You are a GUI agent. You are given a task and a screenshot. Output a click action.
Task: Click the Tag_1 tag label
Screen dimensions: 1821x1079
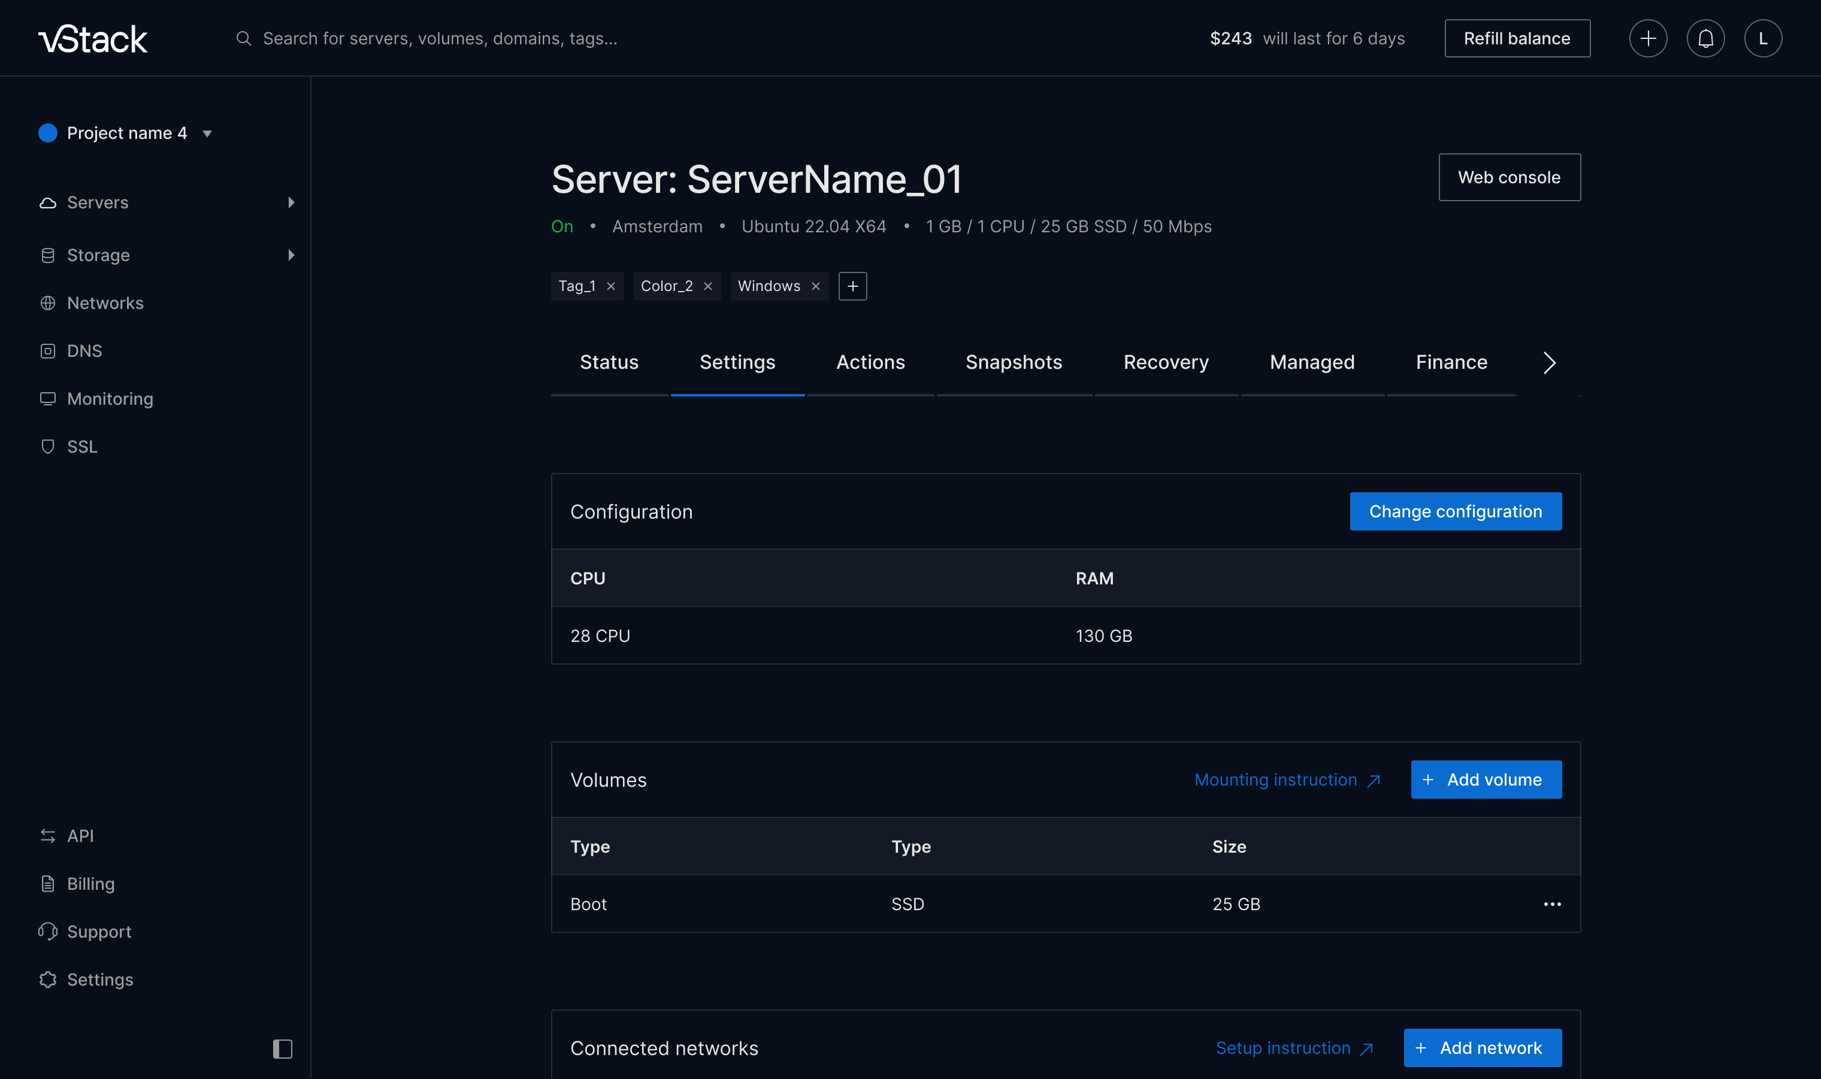(577, 286)
